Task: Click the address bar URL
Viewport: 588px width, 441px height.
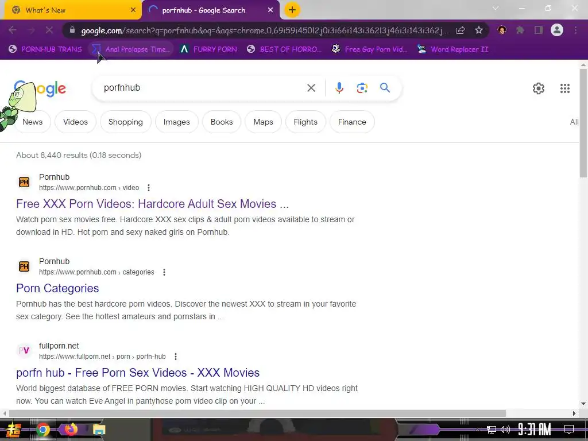Action: click(x=264, y=30)
